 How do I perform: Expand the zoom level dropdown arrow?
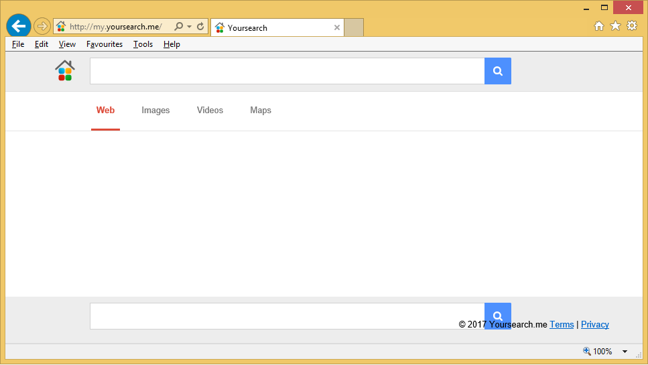625,352
